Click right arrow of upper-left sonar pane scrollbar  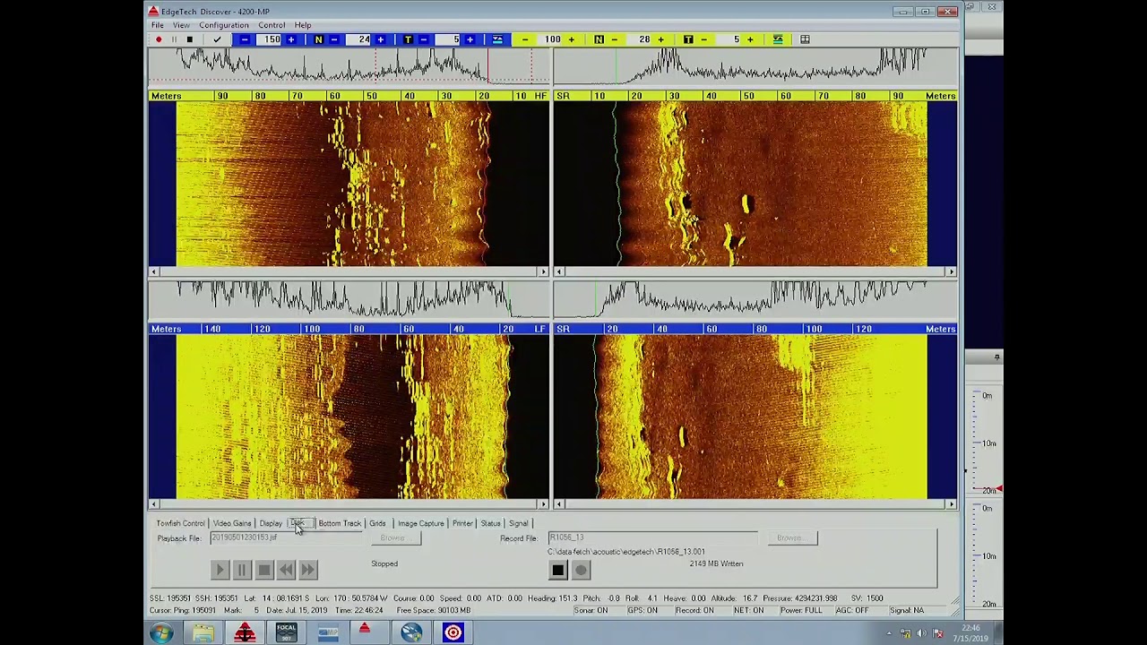point(543,271)
